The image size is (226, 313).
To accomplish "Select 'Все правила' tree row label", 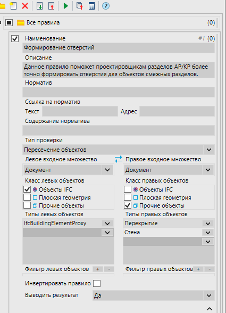I will pos(43,22).
